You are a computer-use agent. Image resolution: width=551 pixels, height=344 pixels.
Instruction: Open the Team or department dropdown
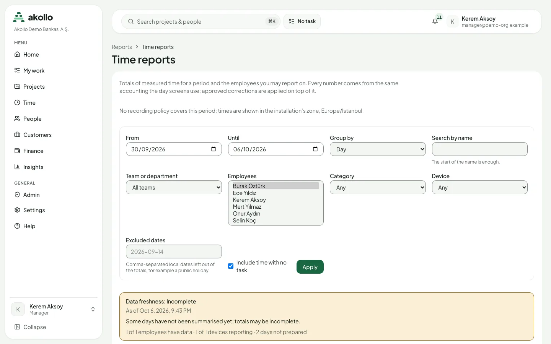(x=174, y=187)
